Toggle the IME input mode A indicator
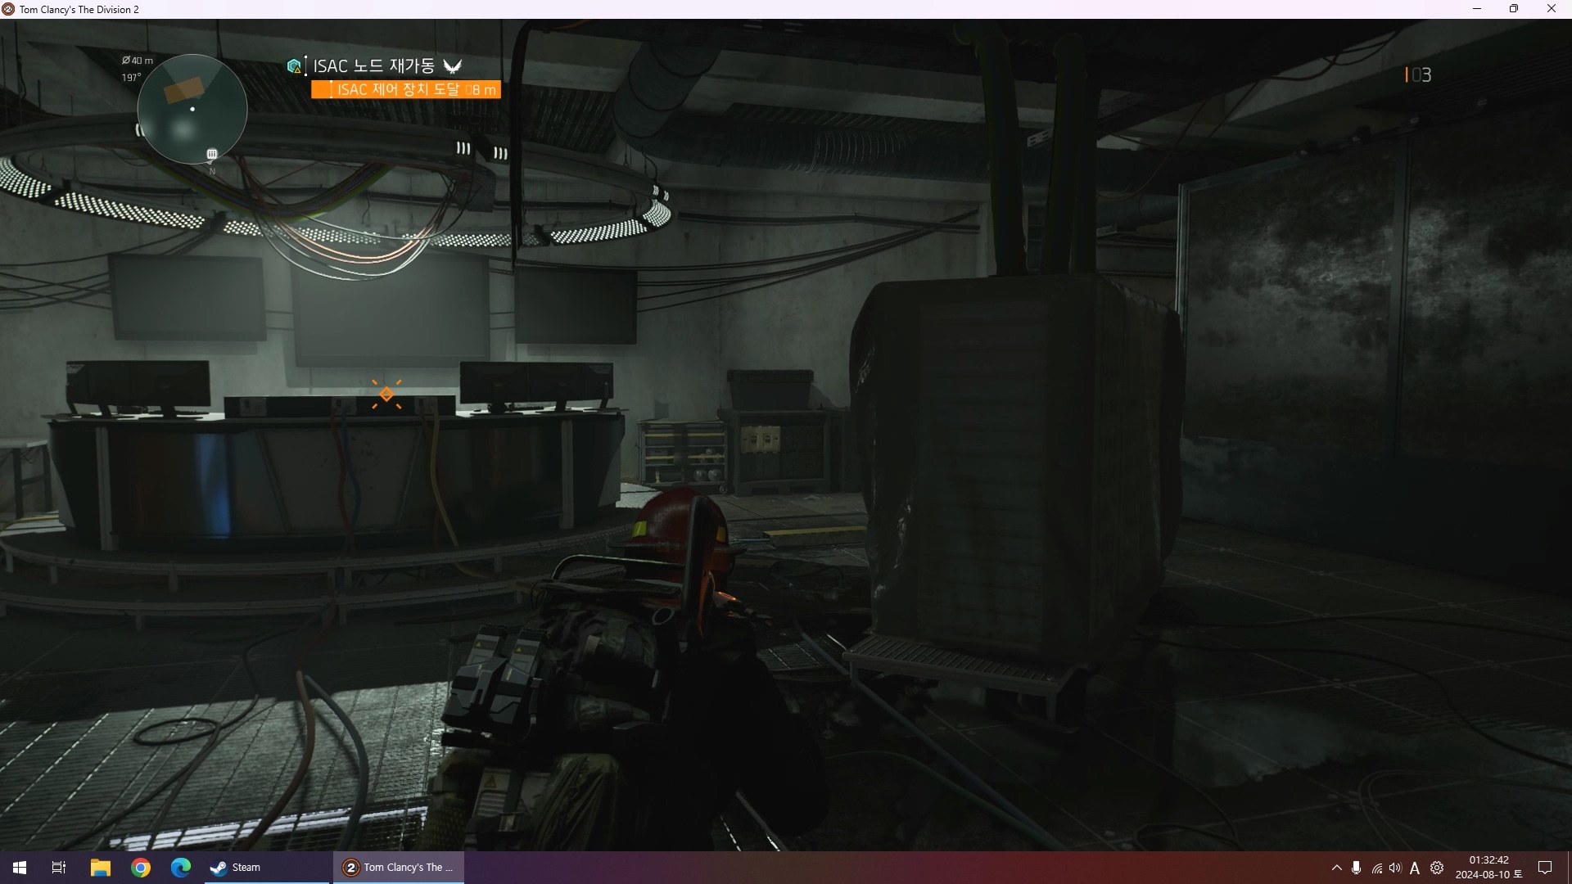The height and width of the screenshot is (884, 1572). [1415, 868]
